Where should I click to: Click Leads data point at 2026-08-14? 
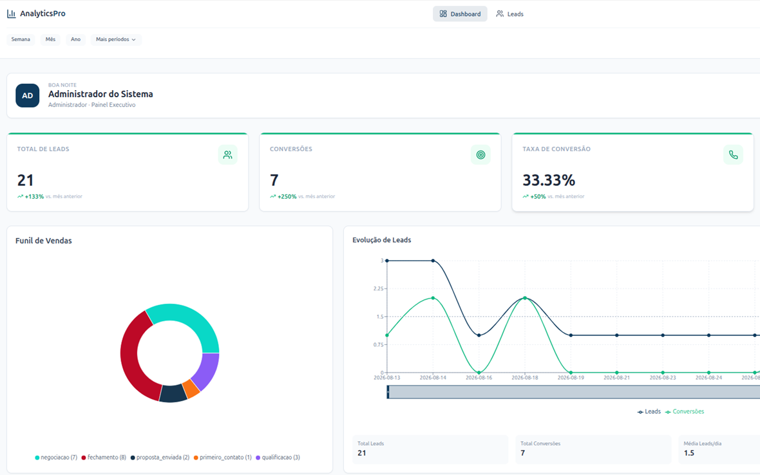433,261
